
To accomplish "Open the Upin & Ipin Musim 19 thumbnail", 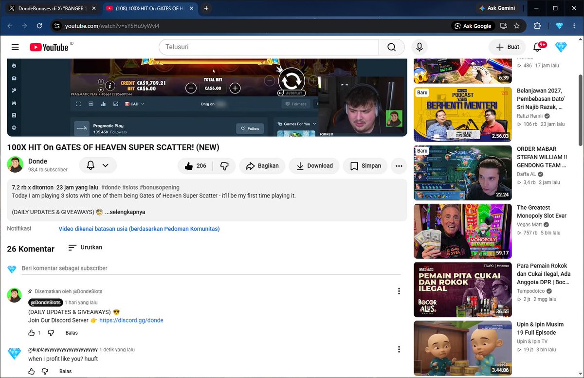I will click(x=463, y=348).
